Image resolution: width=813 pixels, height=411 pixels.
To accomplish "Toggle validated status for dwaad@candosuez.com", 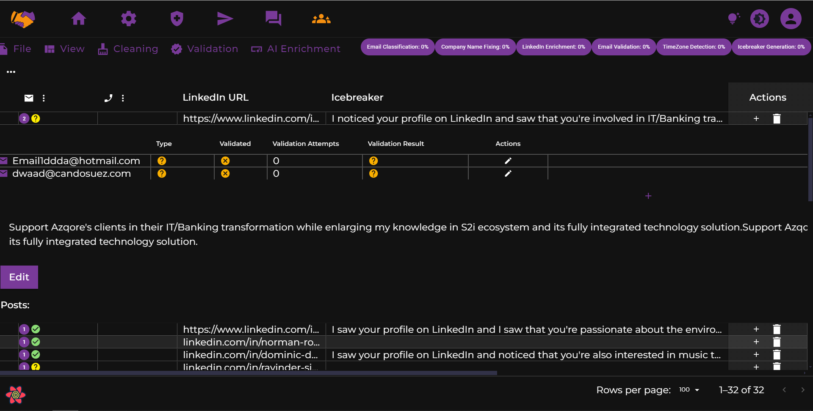I will [225, 173].
